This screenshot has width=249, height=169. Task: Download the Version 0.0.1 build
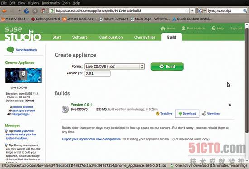click(x=187, y=114)
